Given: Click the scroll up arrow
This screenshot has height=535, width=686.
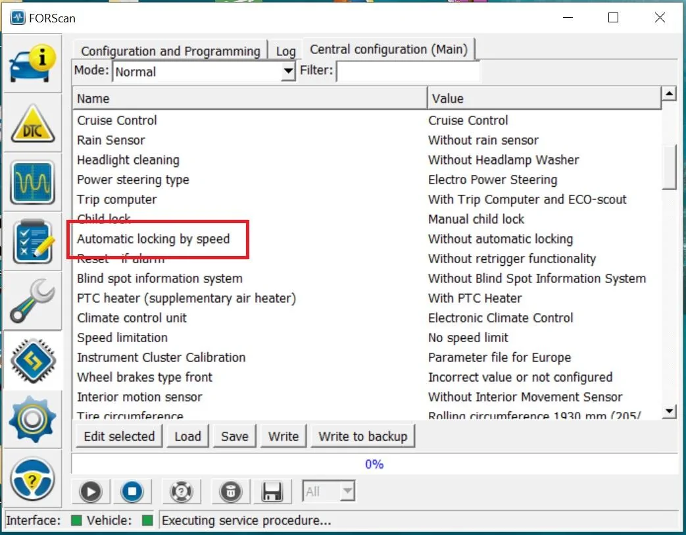Looking at the screenshot, I should click(670, 93).
